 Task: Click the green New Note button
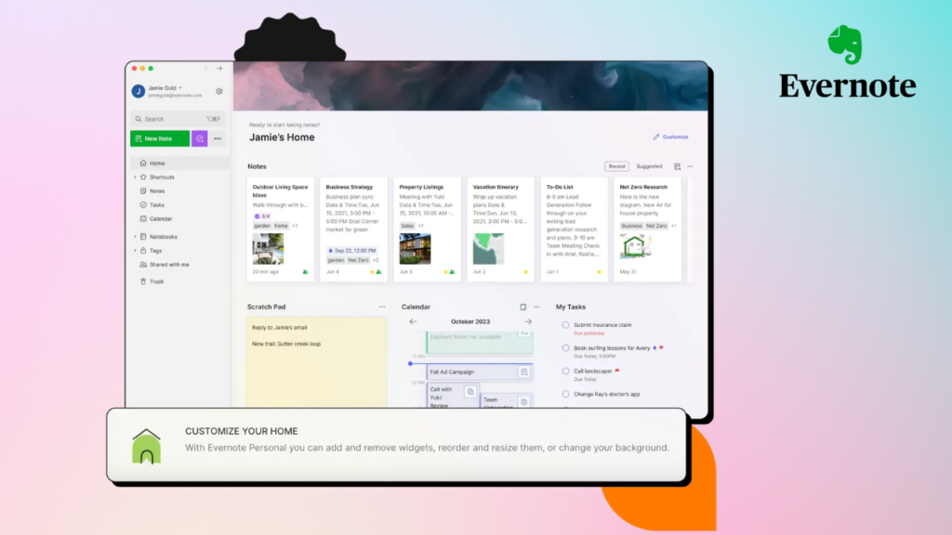pyautogui.click(x=160, y=139)
